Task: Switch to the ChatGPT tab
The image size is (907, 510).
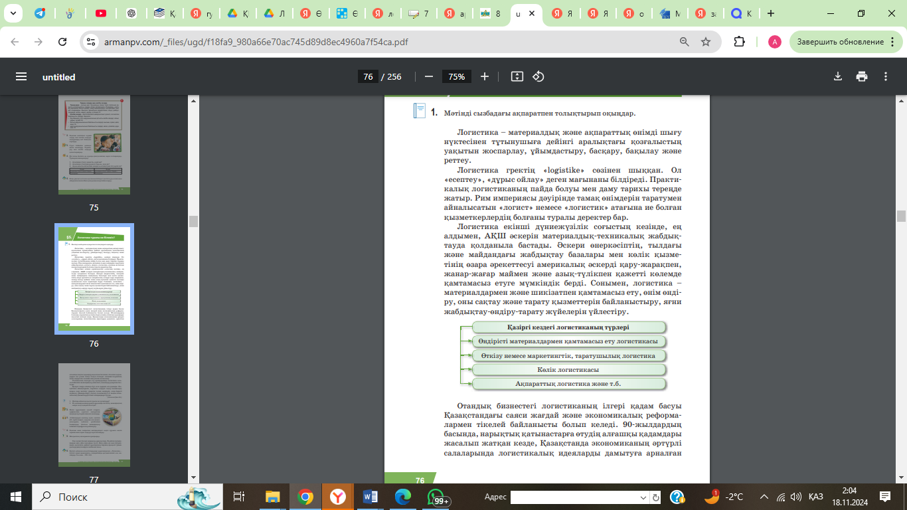Action: [x=131, y=13]
